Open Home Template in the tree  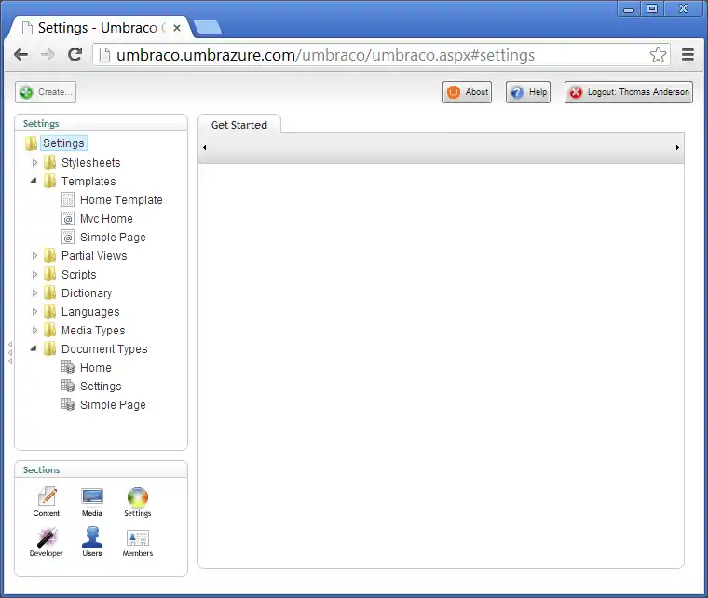click(x=121, y=200)
